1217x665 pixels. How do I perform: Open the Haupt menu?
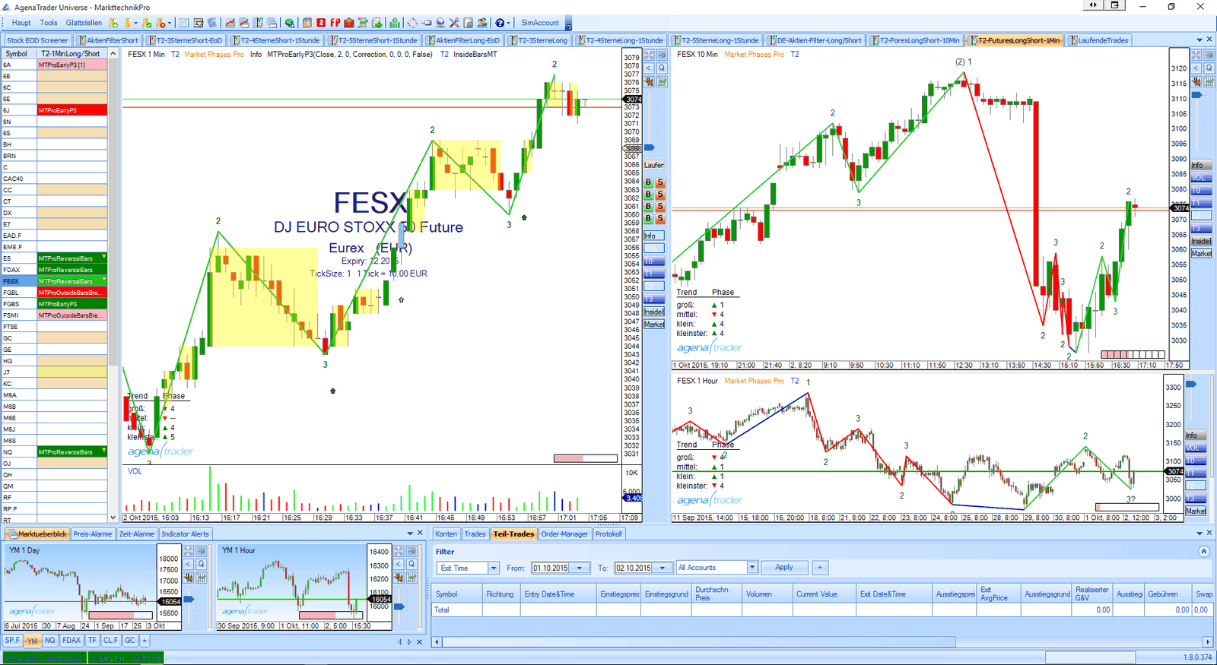pos(21,23)
